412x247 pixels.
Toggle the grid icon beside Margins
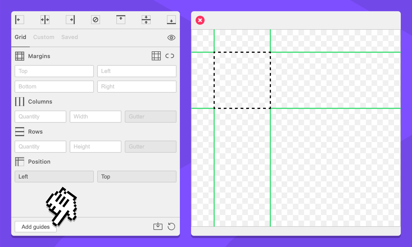point(156,56)
